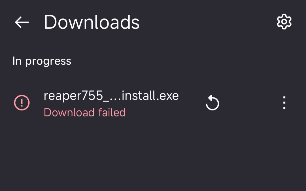Select the reaper755_...install.exe file name
This screenshot has width=306, height=191.
click(111, 96)
